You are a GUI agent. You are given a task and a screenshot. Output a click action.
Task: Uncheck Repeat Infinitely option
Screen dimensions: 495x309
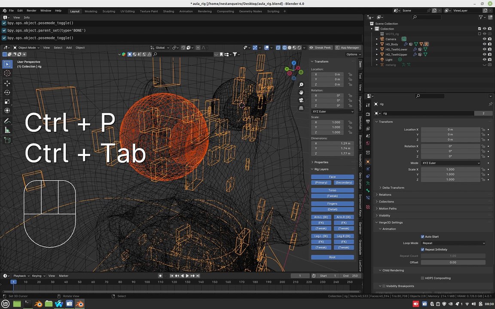(x=422, y=249)
